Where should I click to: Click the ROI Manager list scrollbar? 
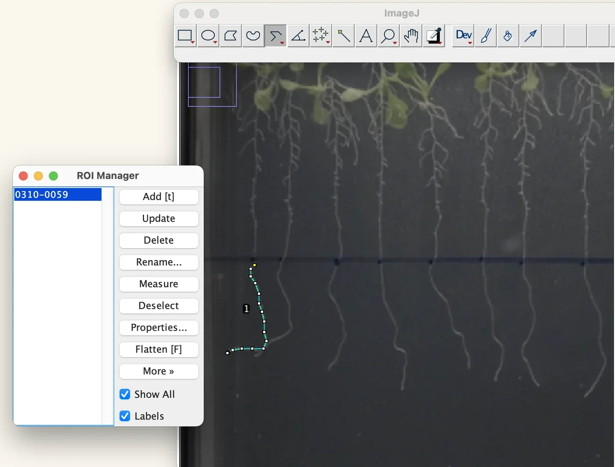point(108,306)
